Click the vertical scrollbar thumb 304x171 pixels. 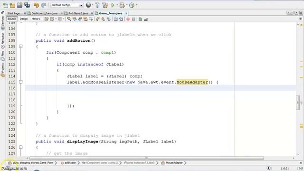298,103
